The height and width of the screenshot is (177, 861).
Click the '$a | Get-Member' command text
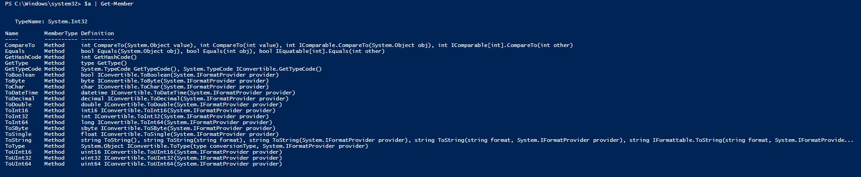pyautogui.click(x=109, y=4)
